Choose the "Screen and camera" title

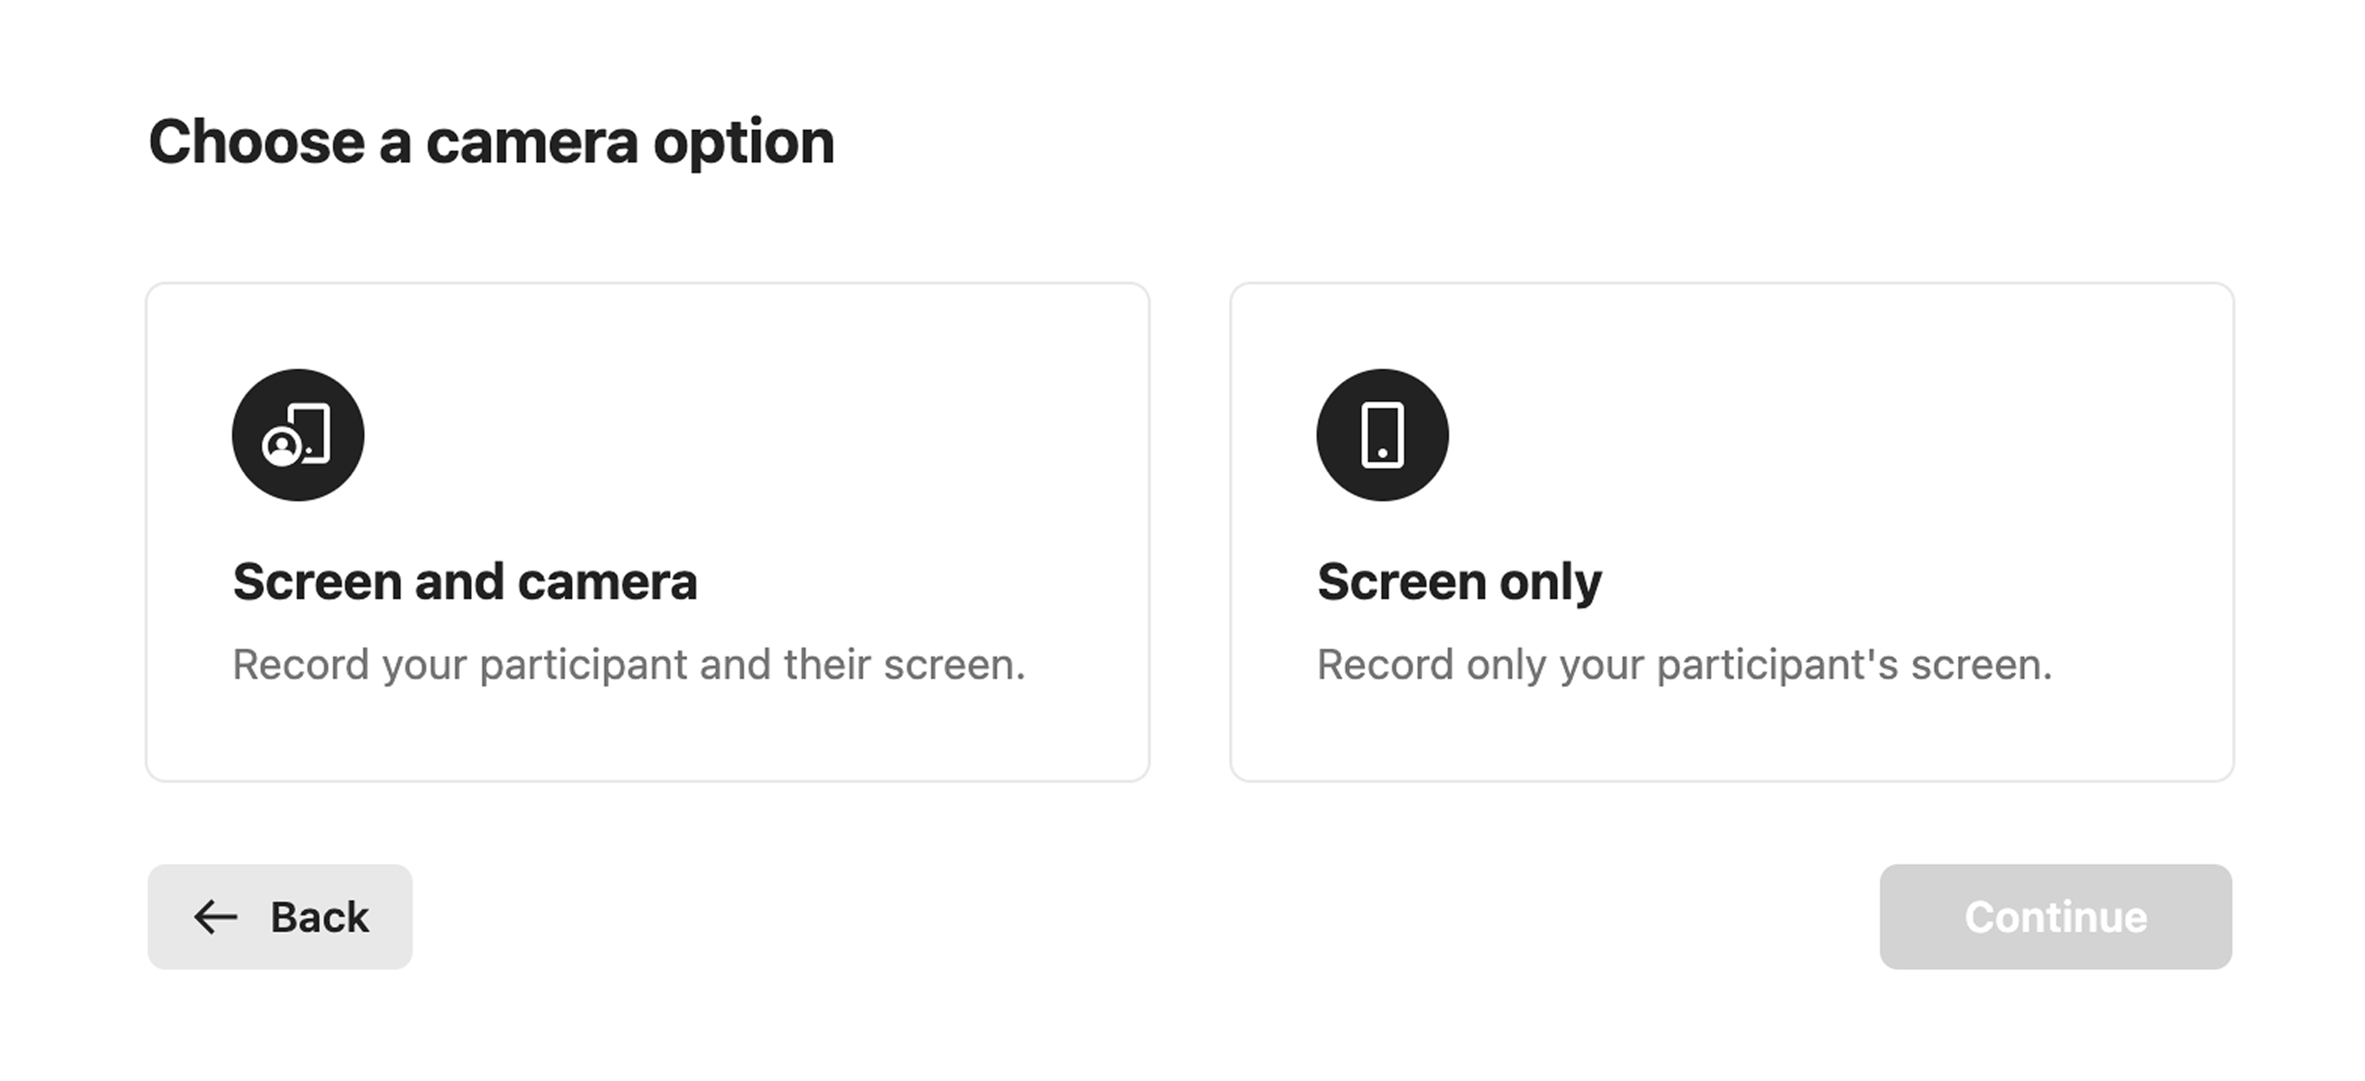tap(465, 582)
